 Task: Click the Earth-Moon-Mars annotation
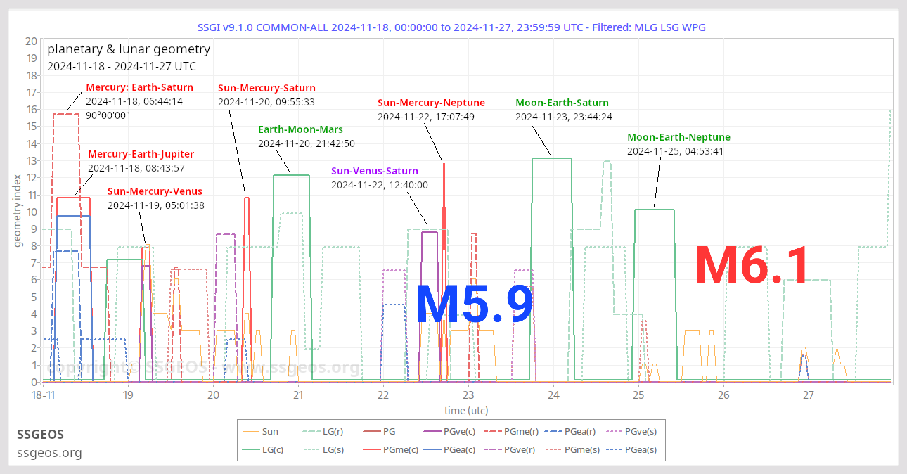click(300, 129)
